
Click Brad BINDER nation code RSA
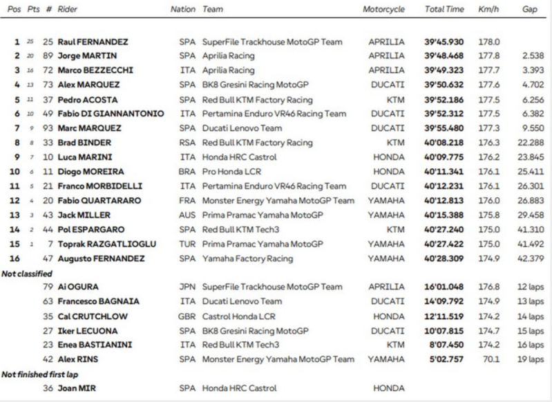coord(187,143)
